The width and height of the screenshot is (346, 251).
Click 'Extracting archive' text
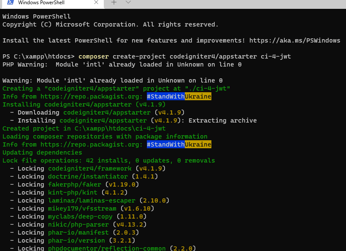(223, 120)
